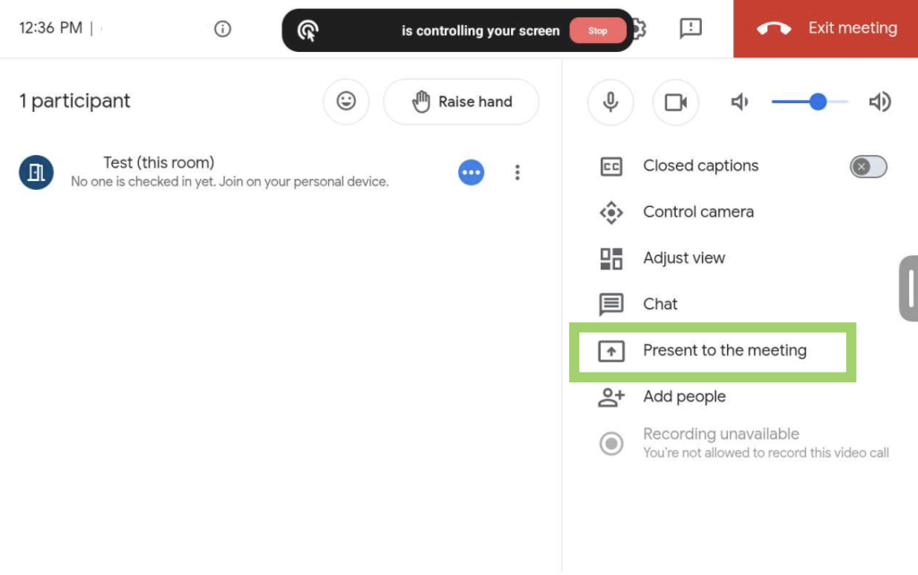Click Exit meeting button
Viewport: 918px width, 575px height.
[x=826, y=29]
